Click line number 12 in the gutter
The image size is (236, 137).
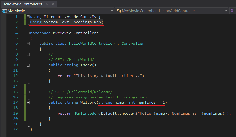[x=15, y=76]
